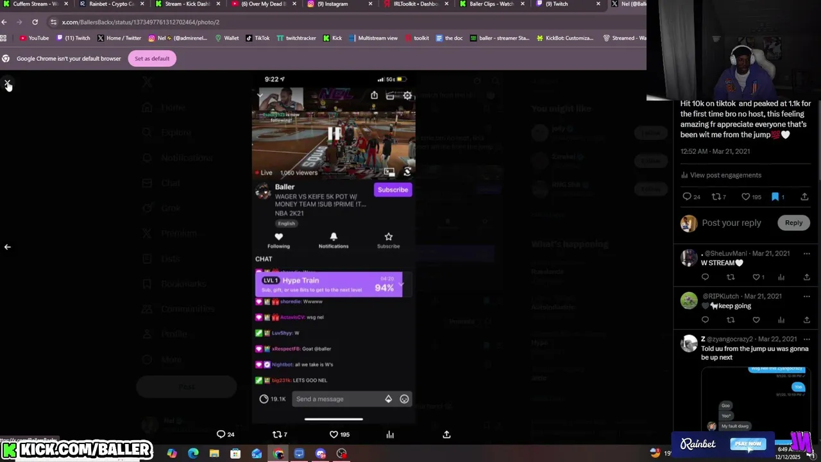821x462 pixels.
Task: Open the KickBot Customization bookmark
Action: (564, 38)
